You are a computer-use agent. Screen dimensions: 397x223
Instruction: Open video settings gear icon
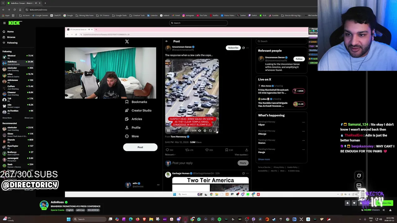[205, 131]
